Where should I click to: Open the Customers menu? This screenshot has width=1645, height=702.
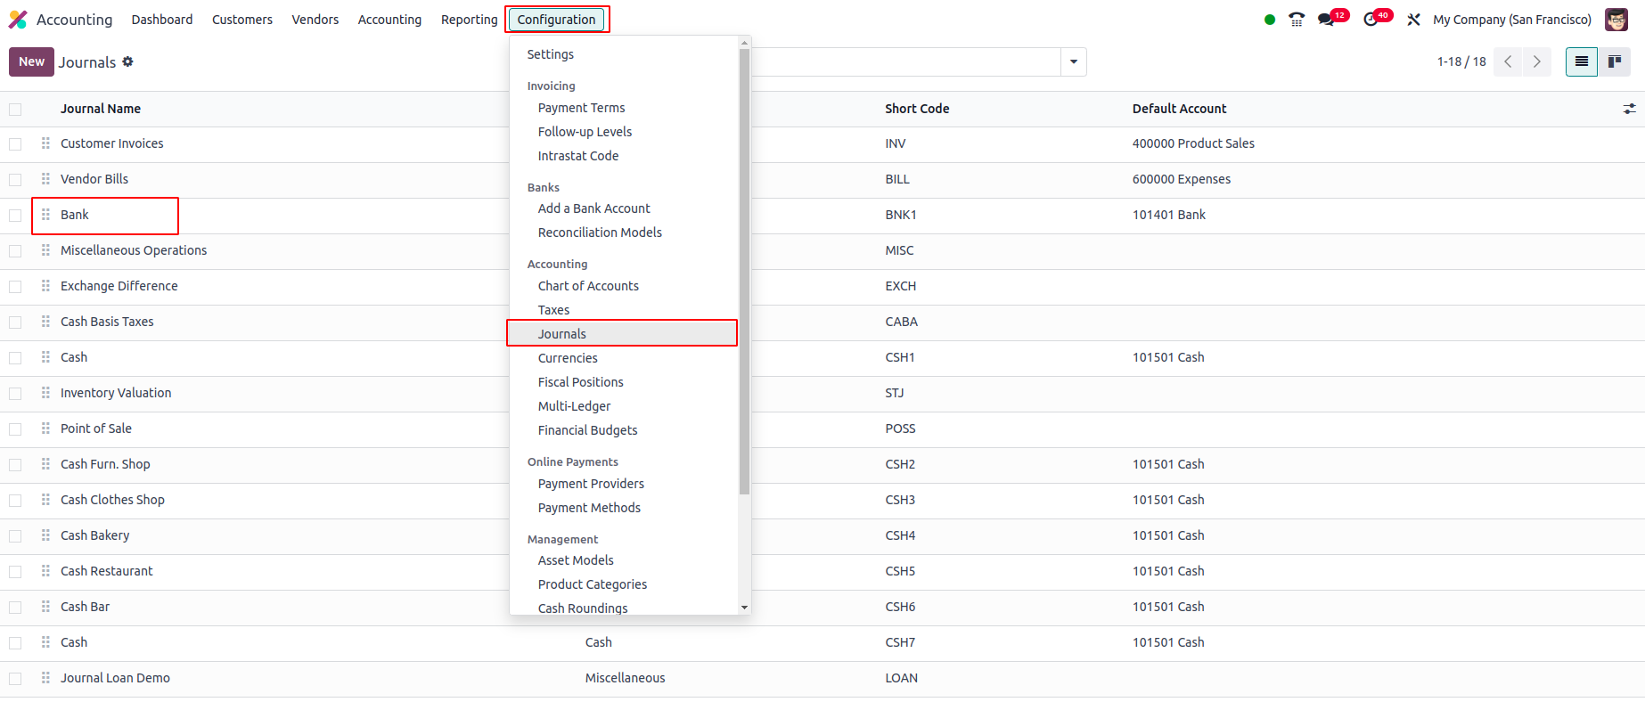[x=242, y=20]
